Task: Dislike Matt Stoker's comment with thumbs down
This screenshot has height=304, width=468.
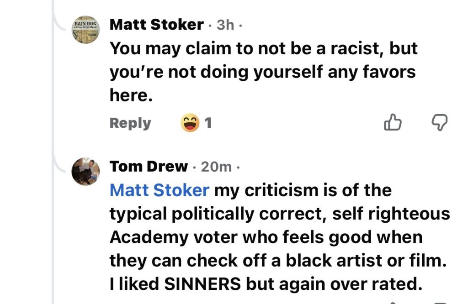Action: pos(440,122)
